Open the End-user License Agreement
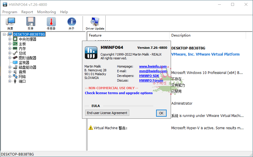 [107, 113]
